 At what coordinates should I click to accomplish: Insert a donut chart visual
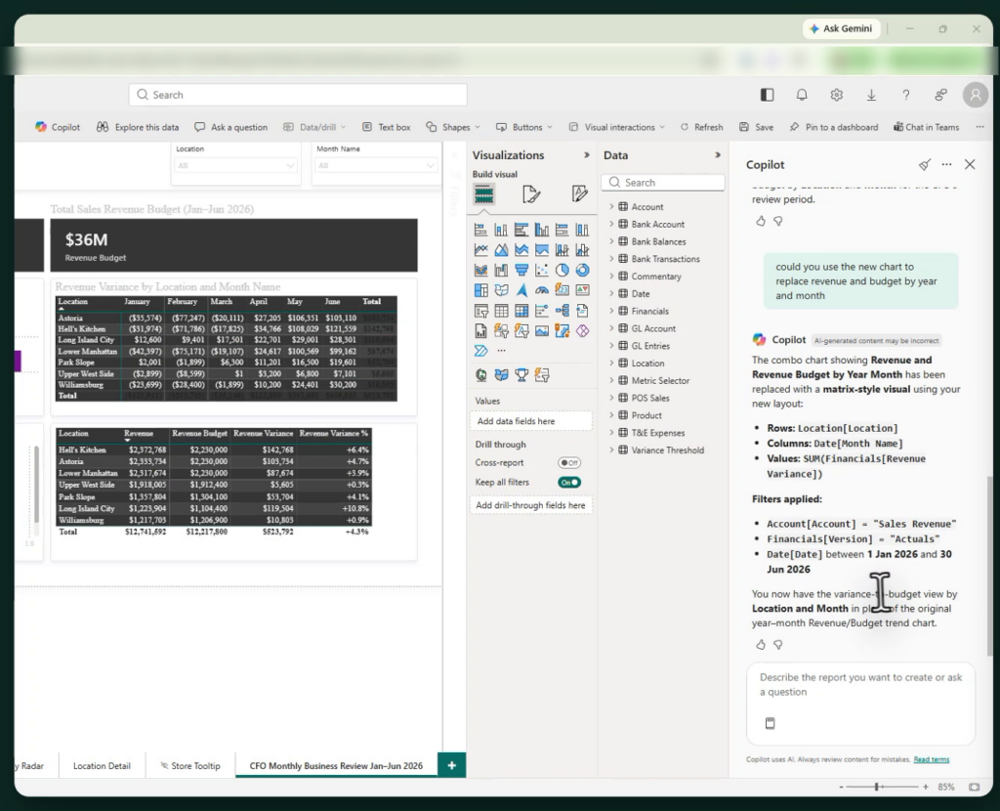582,270
